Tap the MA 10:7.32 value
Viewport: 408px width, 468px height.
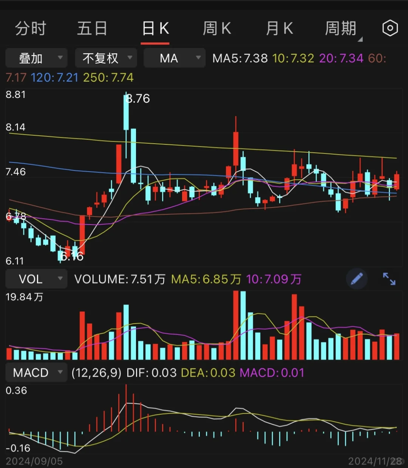(293, 58)
